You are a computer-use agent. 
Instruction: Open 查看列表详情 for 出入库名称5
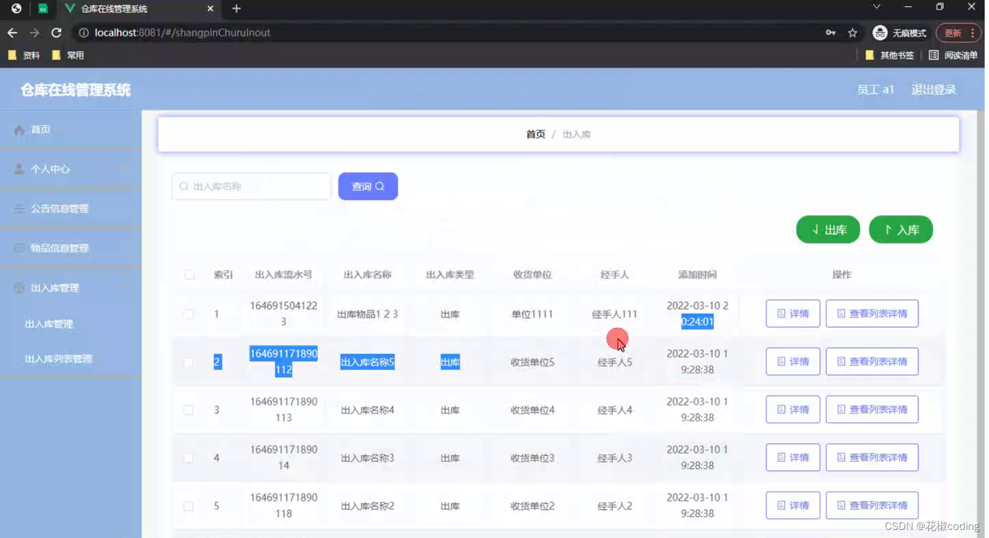pyautogui.click(x=872, y=361)
